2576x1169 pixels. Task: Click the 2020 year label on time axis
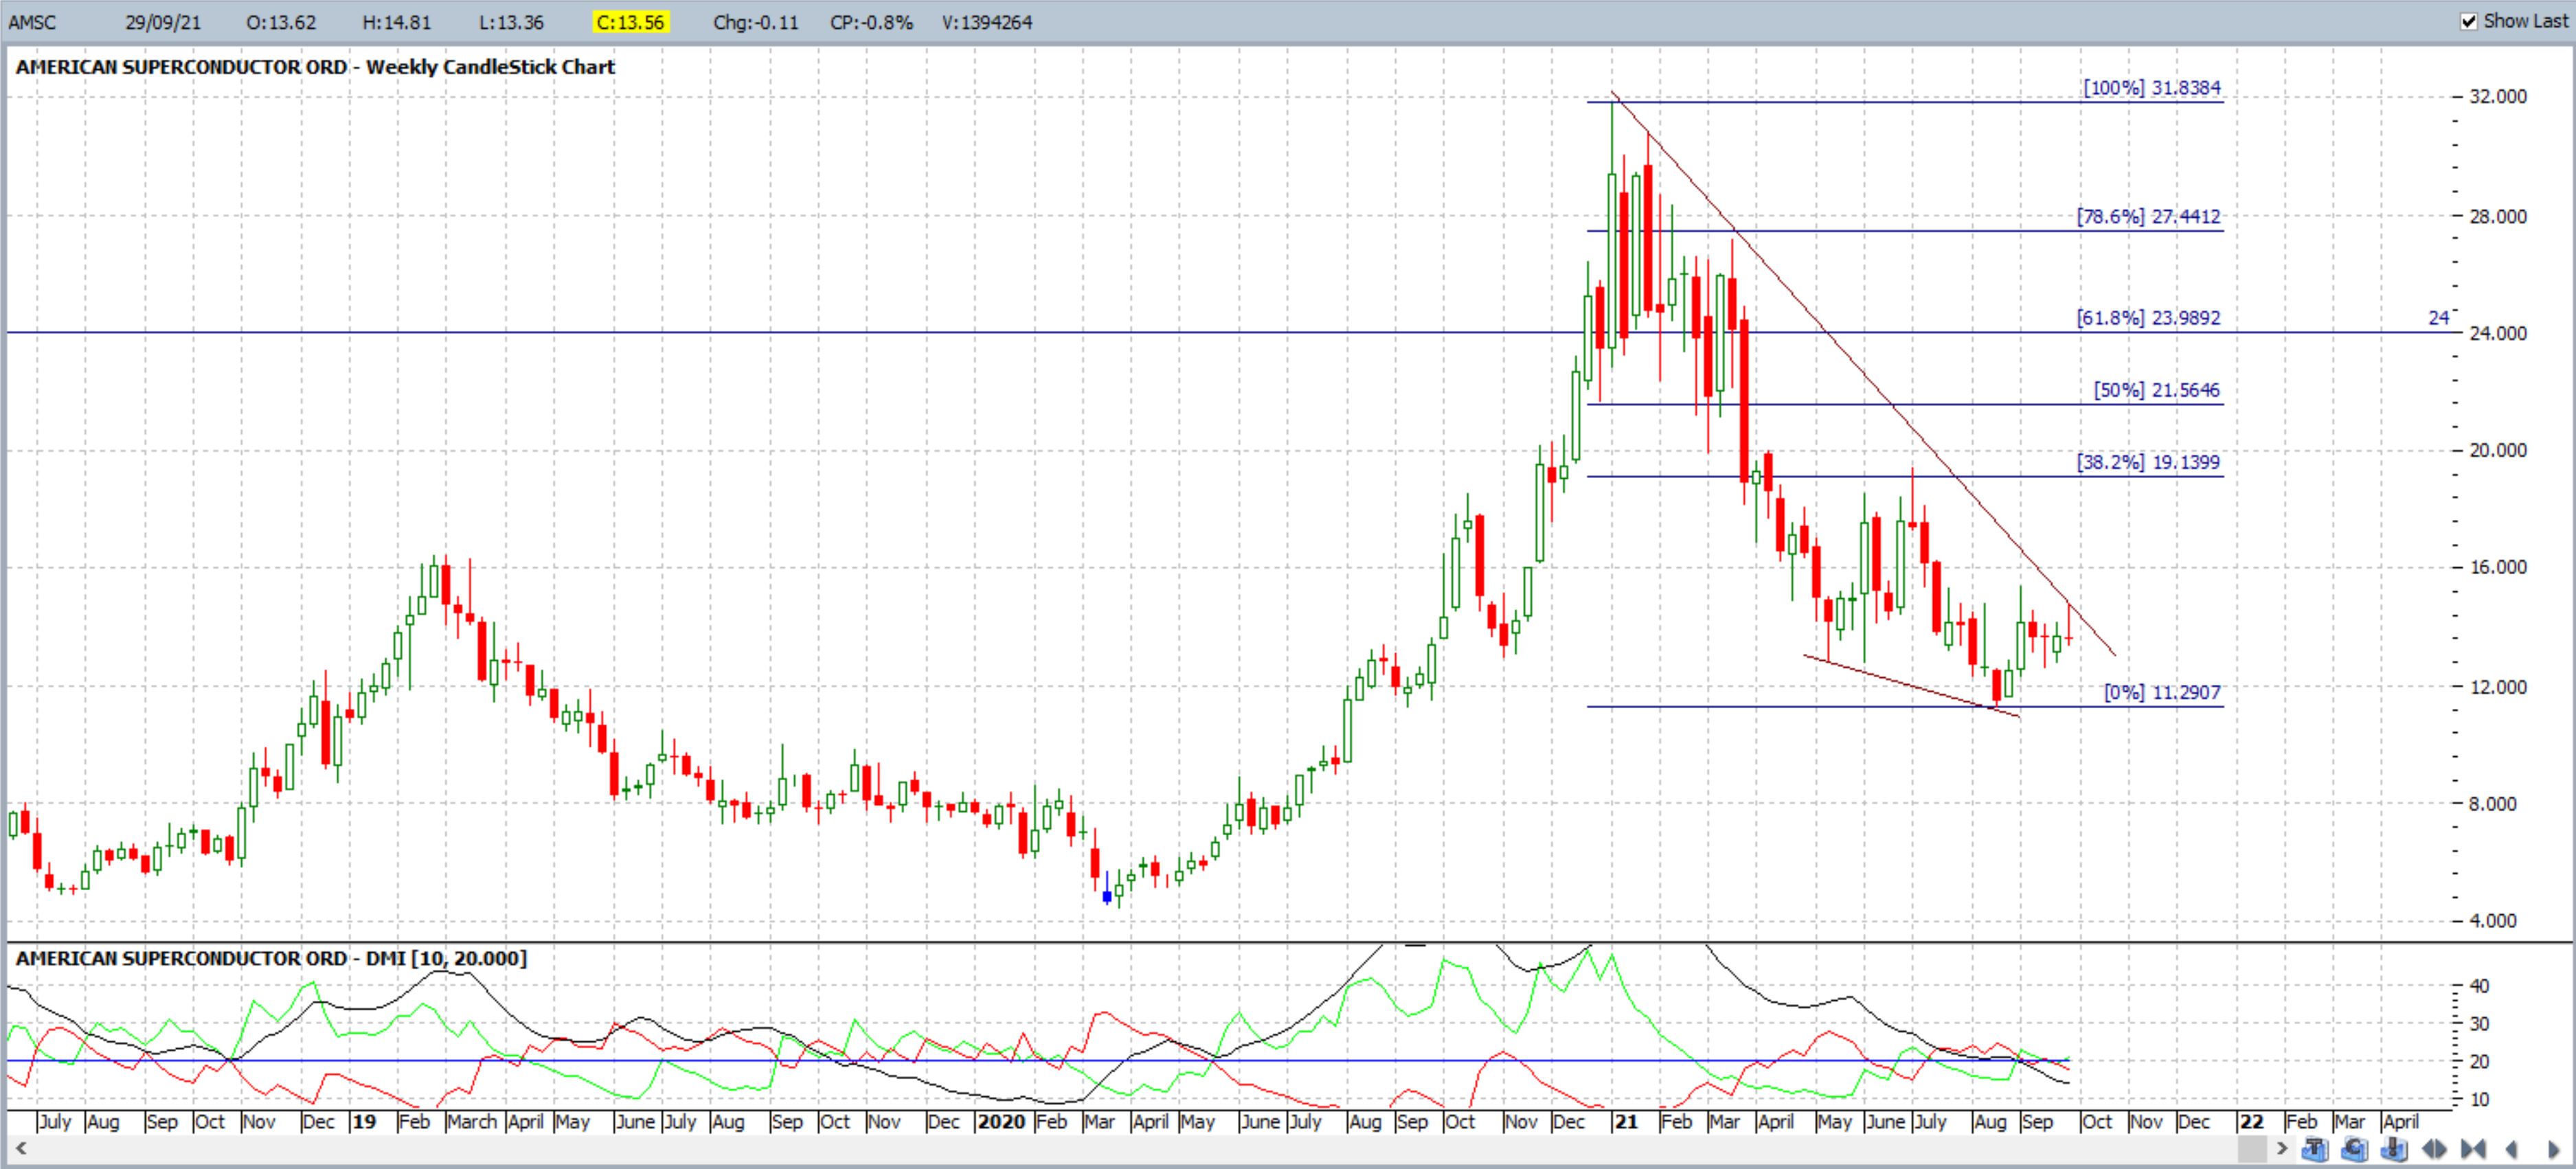point(1002,1122)
